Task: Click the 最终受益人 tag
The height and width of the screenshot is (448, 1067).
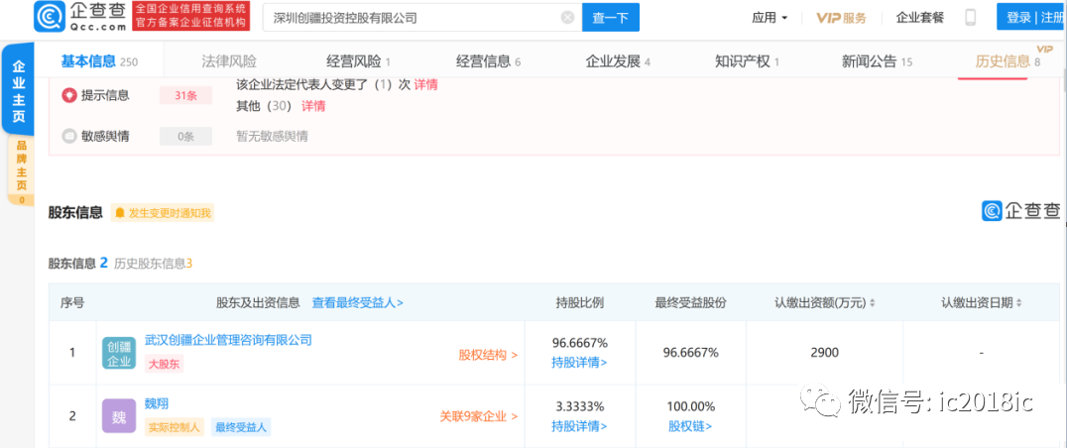Action: click(241, 427)
